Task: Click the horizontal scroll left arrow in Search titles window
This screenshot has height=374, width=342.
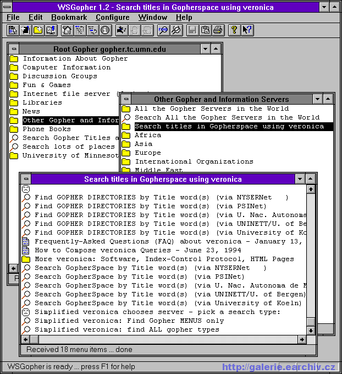Action: [x=25, y=339]
